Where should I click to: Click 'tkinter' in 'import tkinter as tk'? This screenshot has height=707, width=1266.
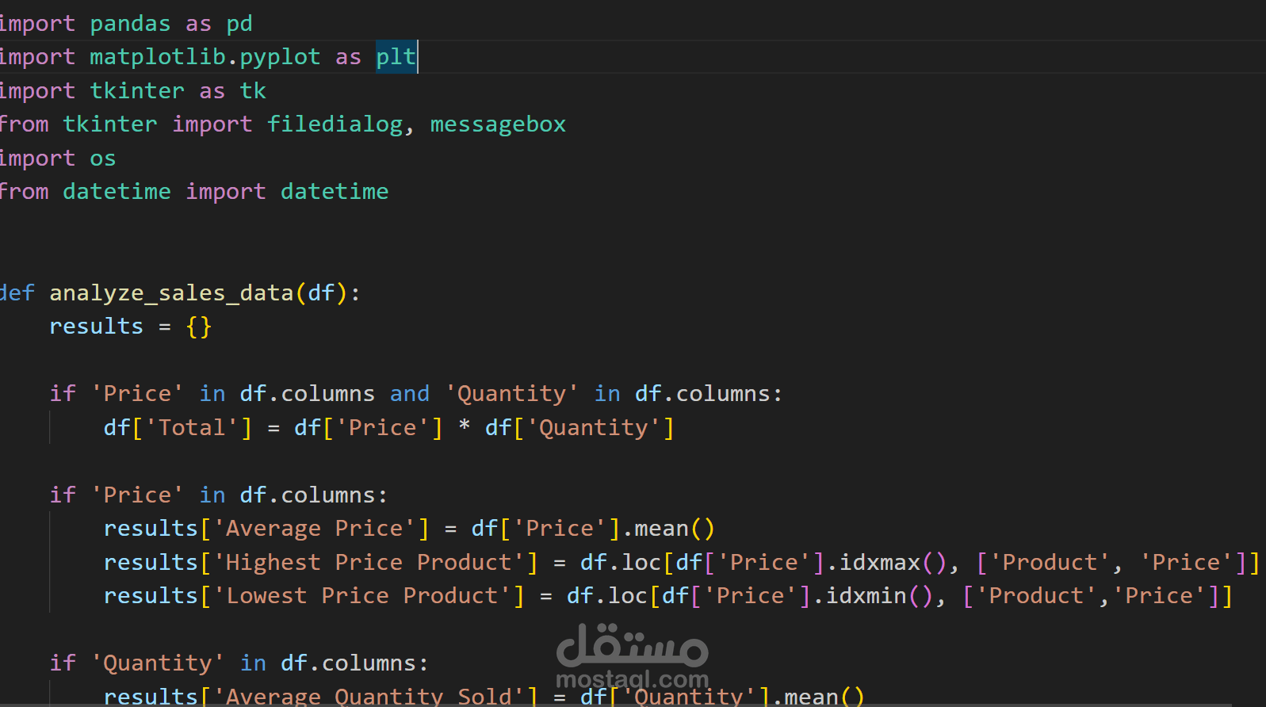point(137,91)
